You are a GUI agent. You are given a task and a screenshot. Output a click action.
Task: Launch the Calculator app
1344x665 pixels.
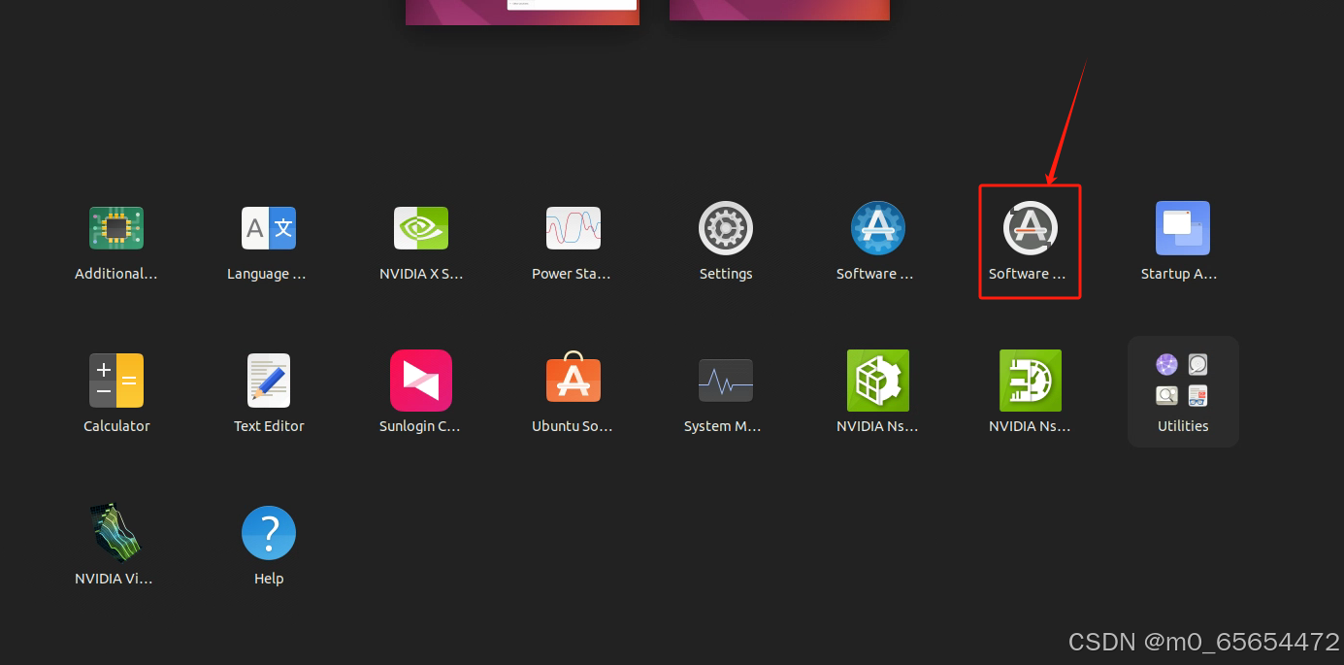pyautogui.click(x=116, y=381)
